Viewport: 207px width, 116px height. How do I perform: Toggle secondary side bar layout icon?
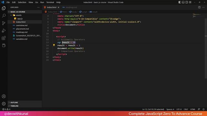click(187, 2)
